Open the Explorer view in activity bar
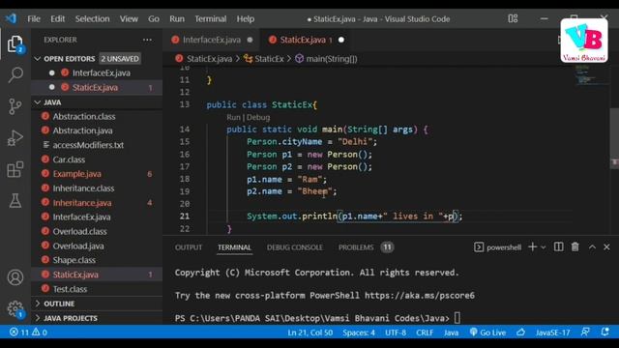The height and width of the screenshot is (348, 619). (x=15, y=43)
